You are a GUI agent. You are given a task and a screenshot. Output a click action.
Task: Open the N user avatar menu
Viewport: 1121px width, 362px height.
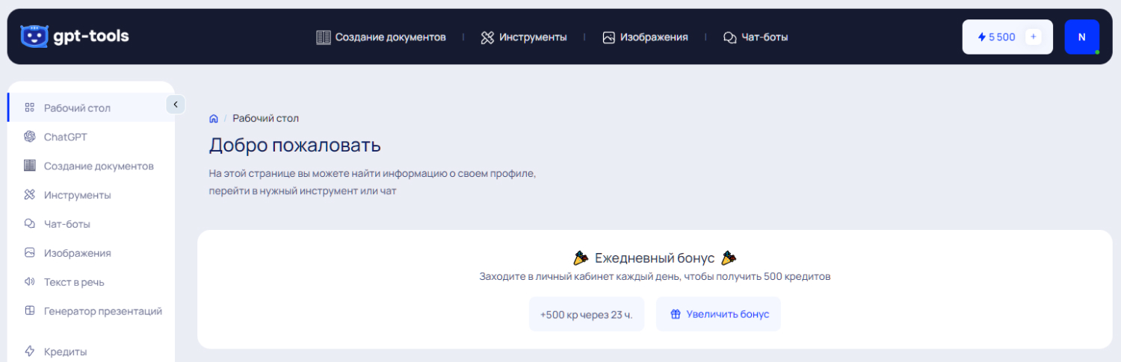pyautogui.click(x=1082, y=37)
